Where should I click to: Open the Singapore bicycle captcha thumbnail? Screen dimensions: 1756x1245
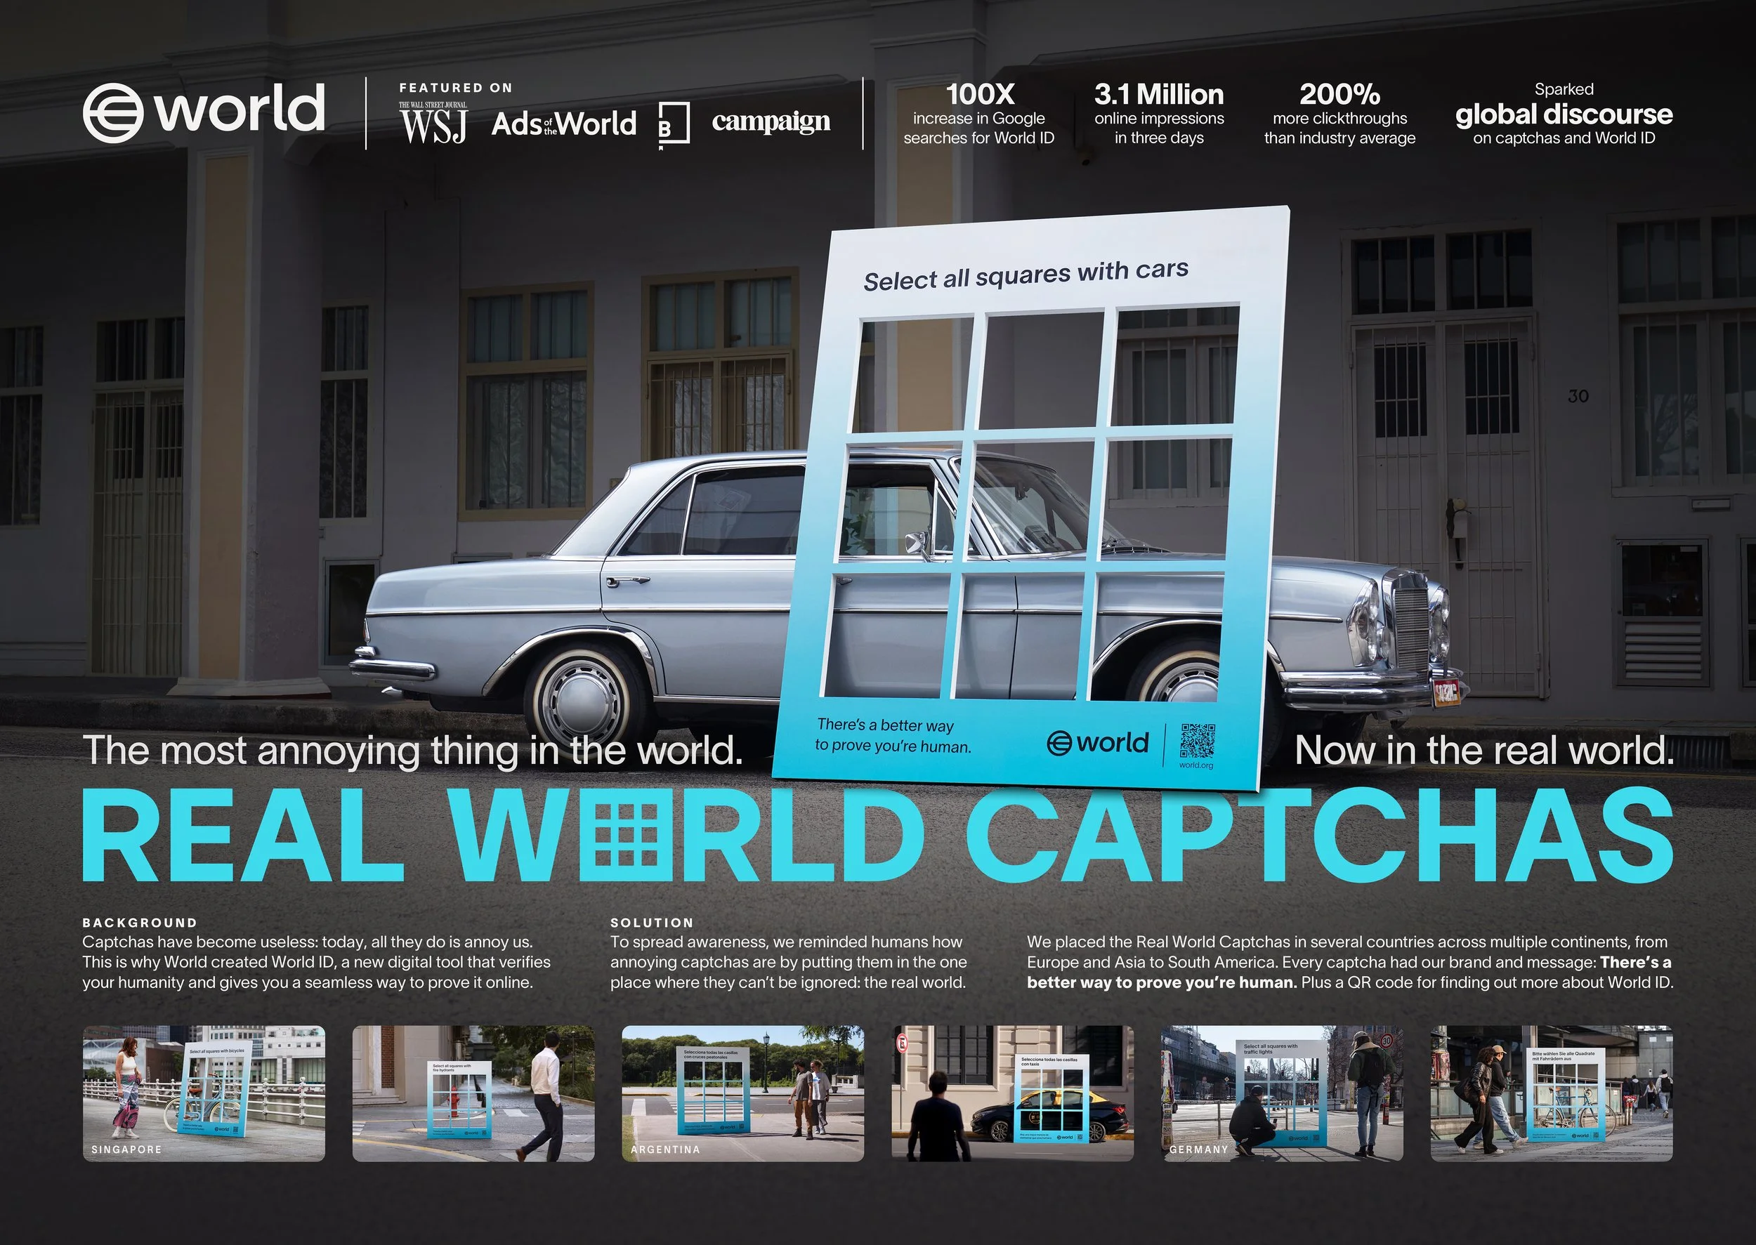(x=203, y=1093)
